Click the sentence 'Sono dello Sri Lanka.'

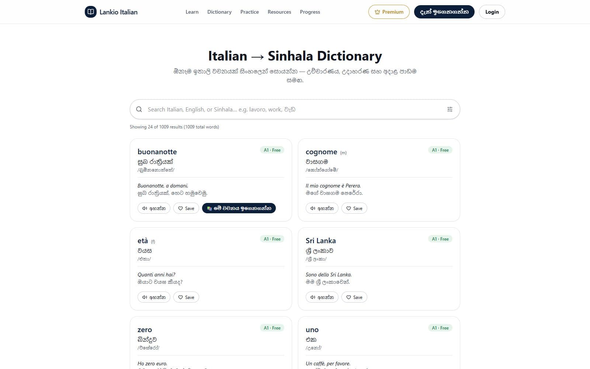click(x=329, y=275)
